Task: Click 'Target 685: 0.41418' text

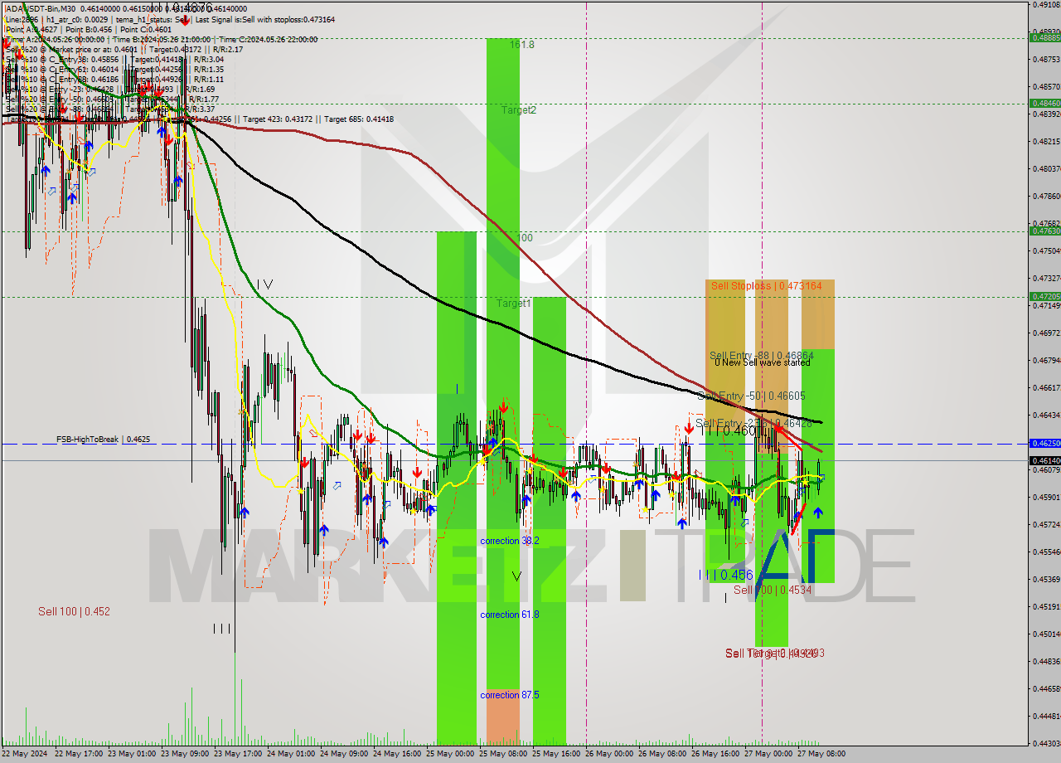Action: coord(359,119)
